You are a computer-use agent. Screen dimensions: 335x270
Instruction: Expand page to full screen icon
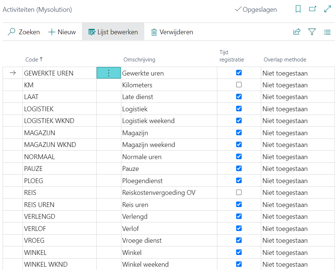(x=327, y=9)
